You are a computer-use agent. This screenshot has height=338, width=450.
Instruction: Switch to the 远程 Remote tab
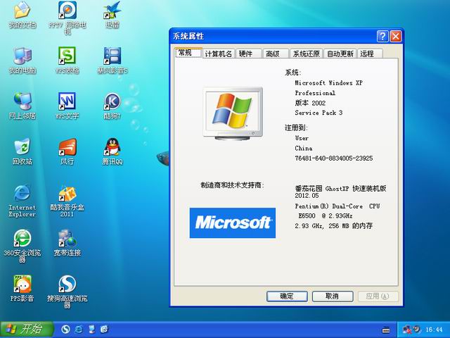pos(371,54)
